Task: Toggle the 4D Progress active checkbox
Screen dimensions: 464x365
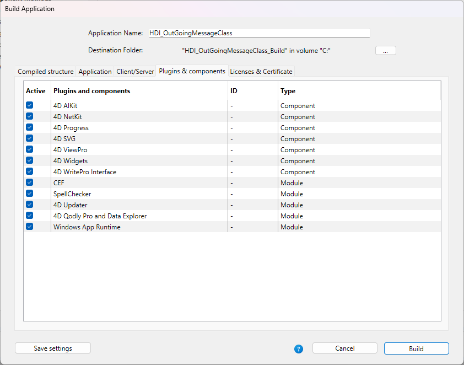Action: [30, 127]
